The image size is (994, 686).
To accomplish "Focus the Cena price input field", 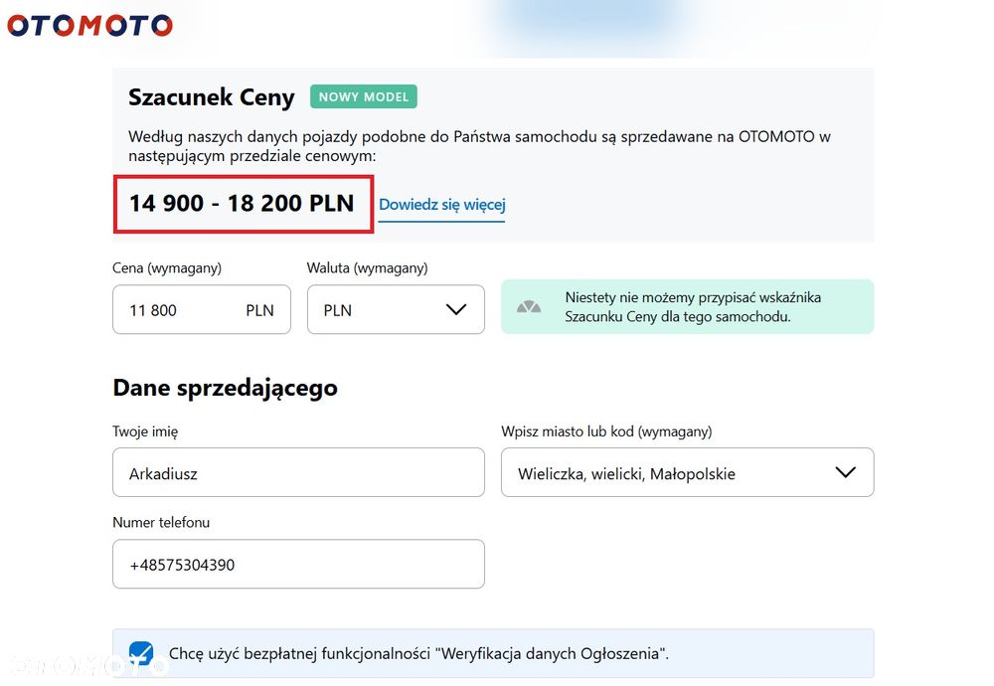I will (202, 309).
